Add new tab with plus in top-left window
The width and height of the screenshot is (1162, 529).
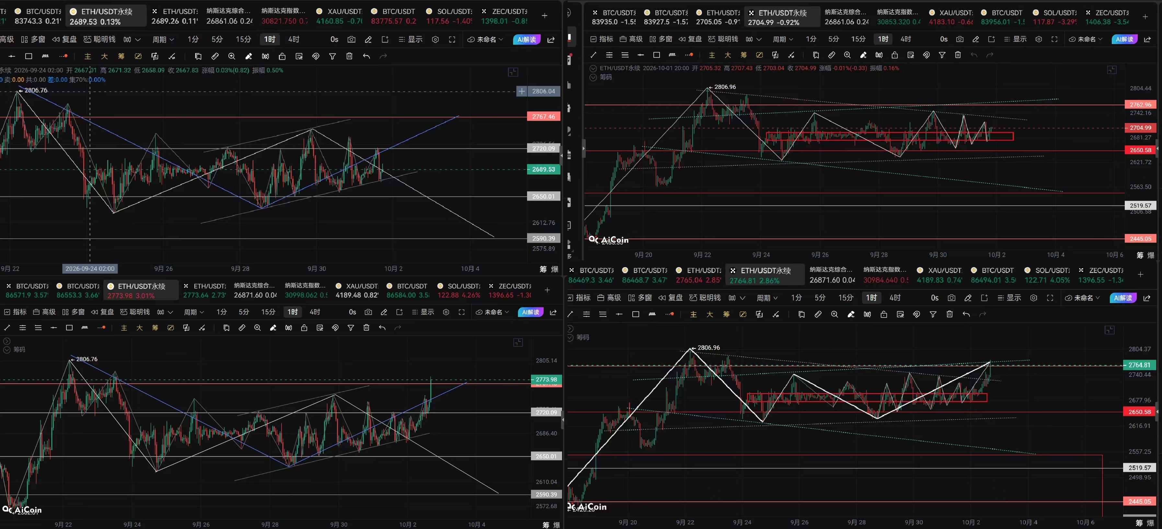545,16
